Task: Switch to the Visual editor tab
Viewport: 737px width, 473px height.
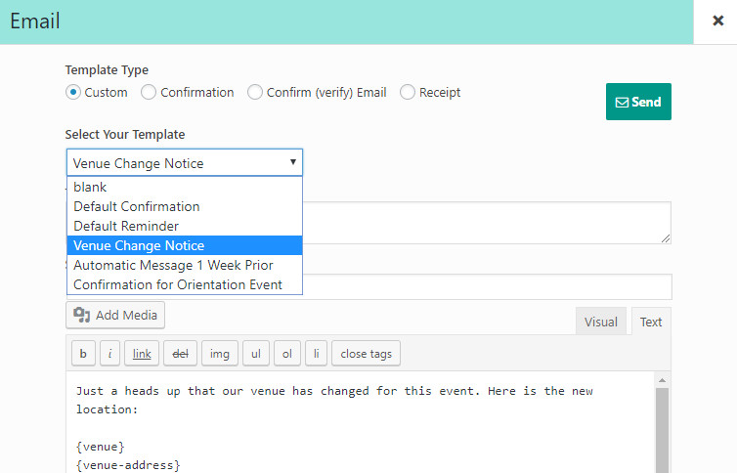Action: point(601,322)
